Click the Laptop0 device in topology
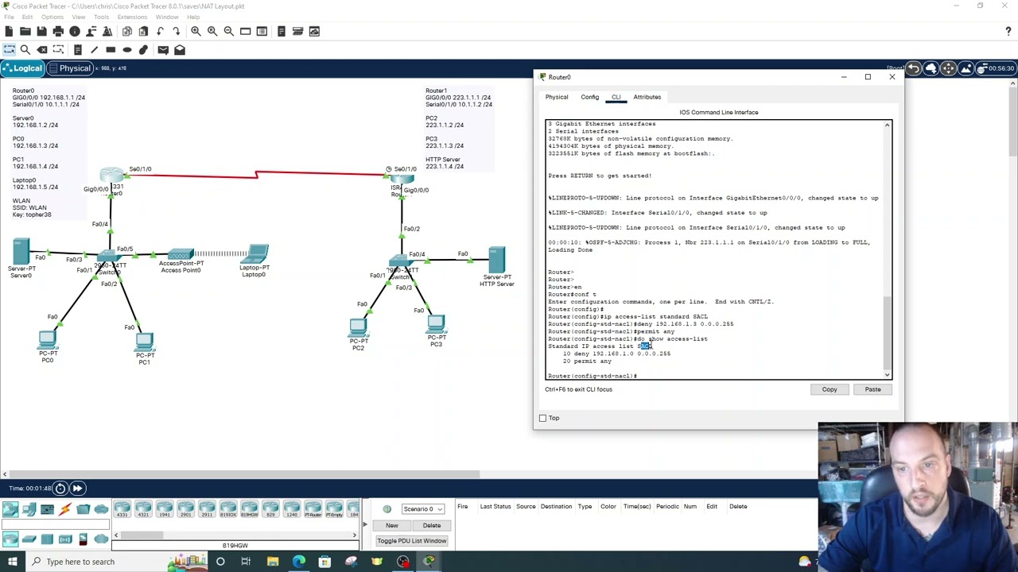The width and height of the screenshot is (1018, 572). coord(255,254)
